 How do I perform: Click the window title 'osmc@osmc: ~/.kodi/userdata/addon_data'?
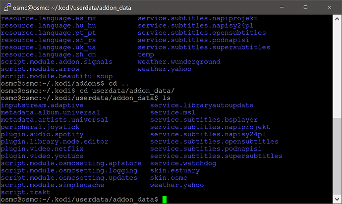click(72, 8)
